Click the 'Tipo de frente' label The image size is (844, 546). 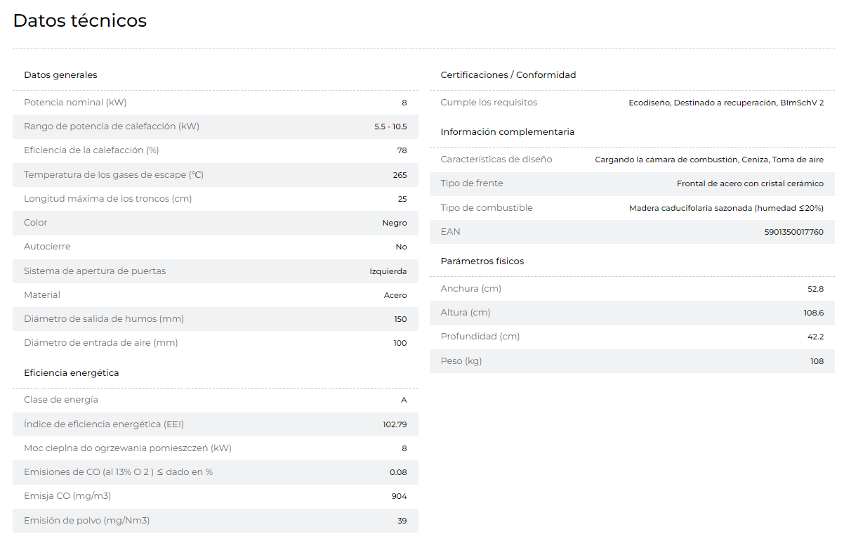(x=472, y=183)
